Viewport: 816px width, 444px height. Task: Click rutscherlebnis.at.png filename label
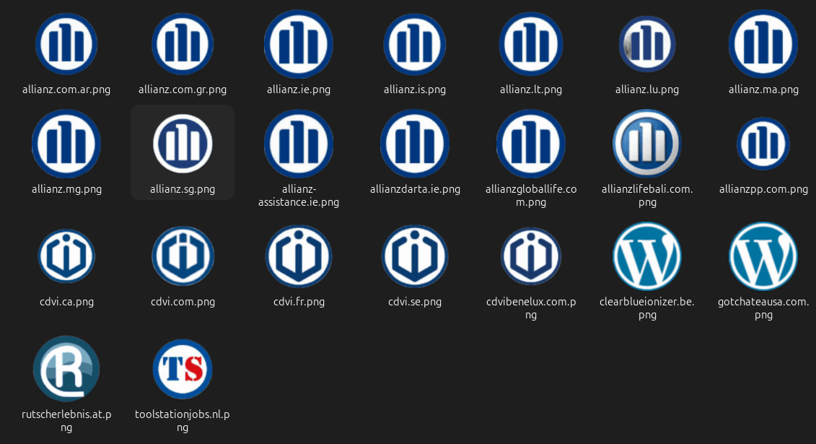pyautogui.click(x=66, y=421)
